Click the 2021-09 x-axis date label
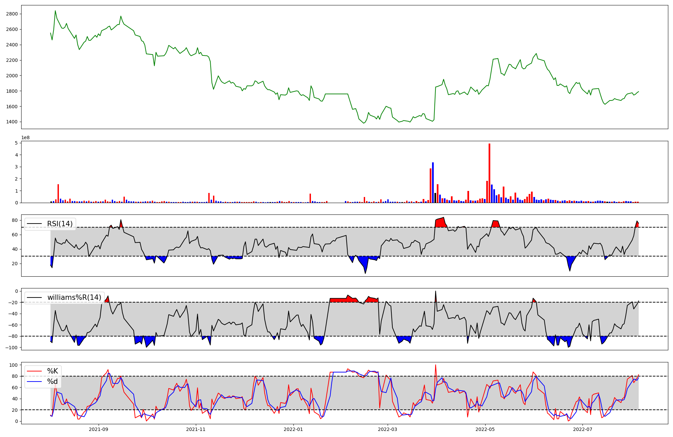 (x=99, y=429)
